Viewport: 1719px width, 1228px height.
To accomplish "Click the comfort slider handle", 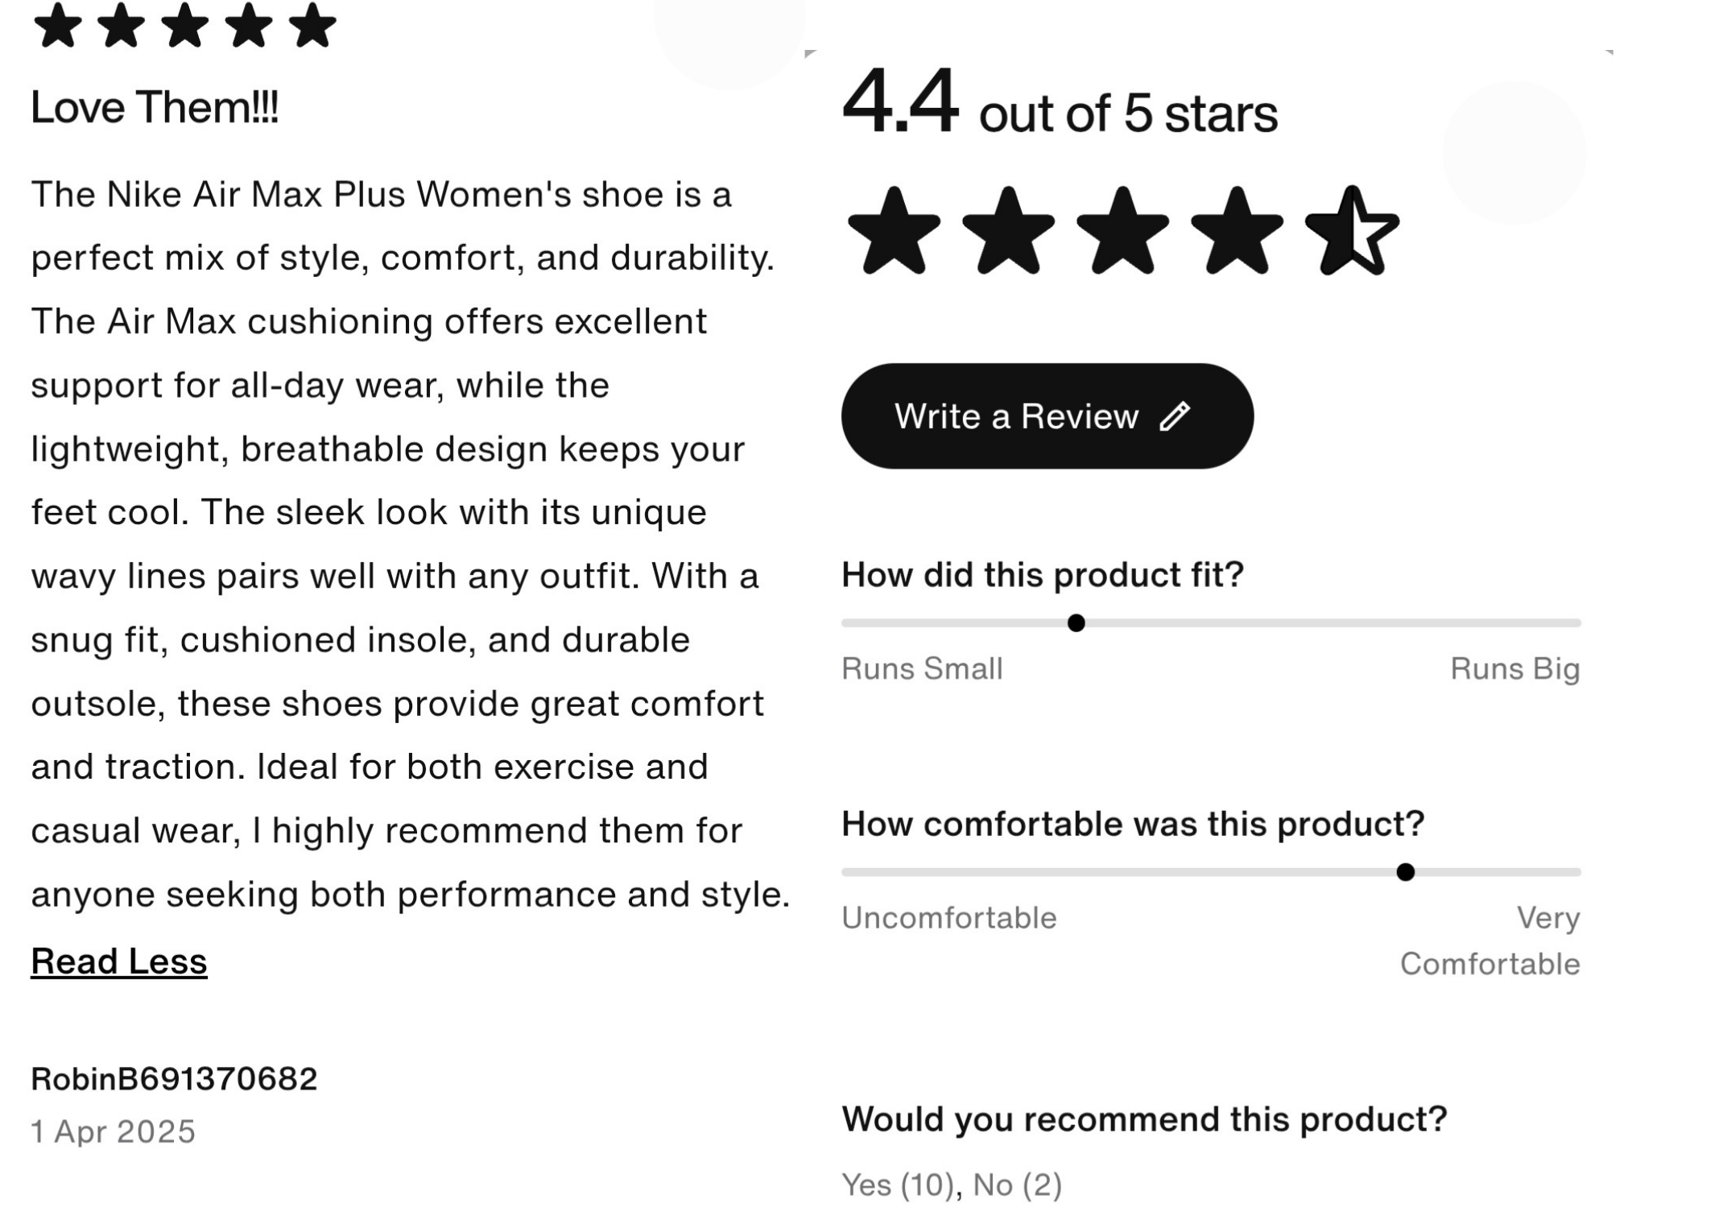I will coord(1406,872).
